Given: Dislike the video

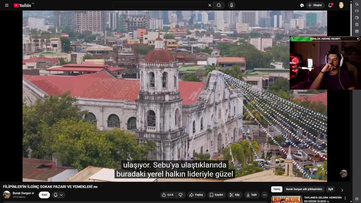Looking at the screenshot, I should tap(181, 195).
